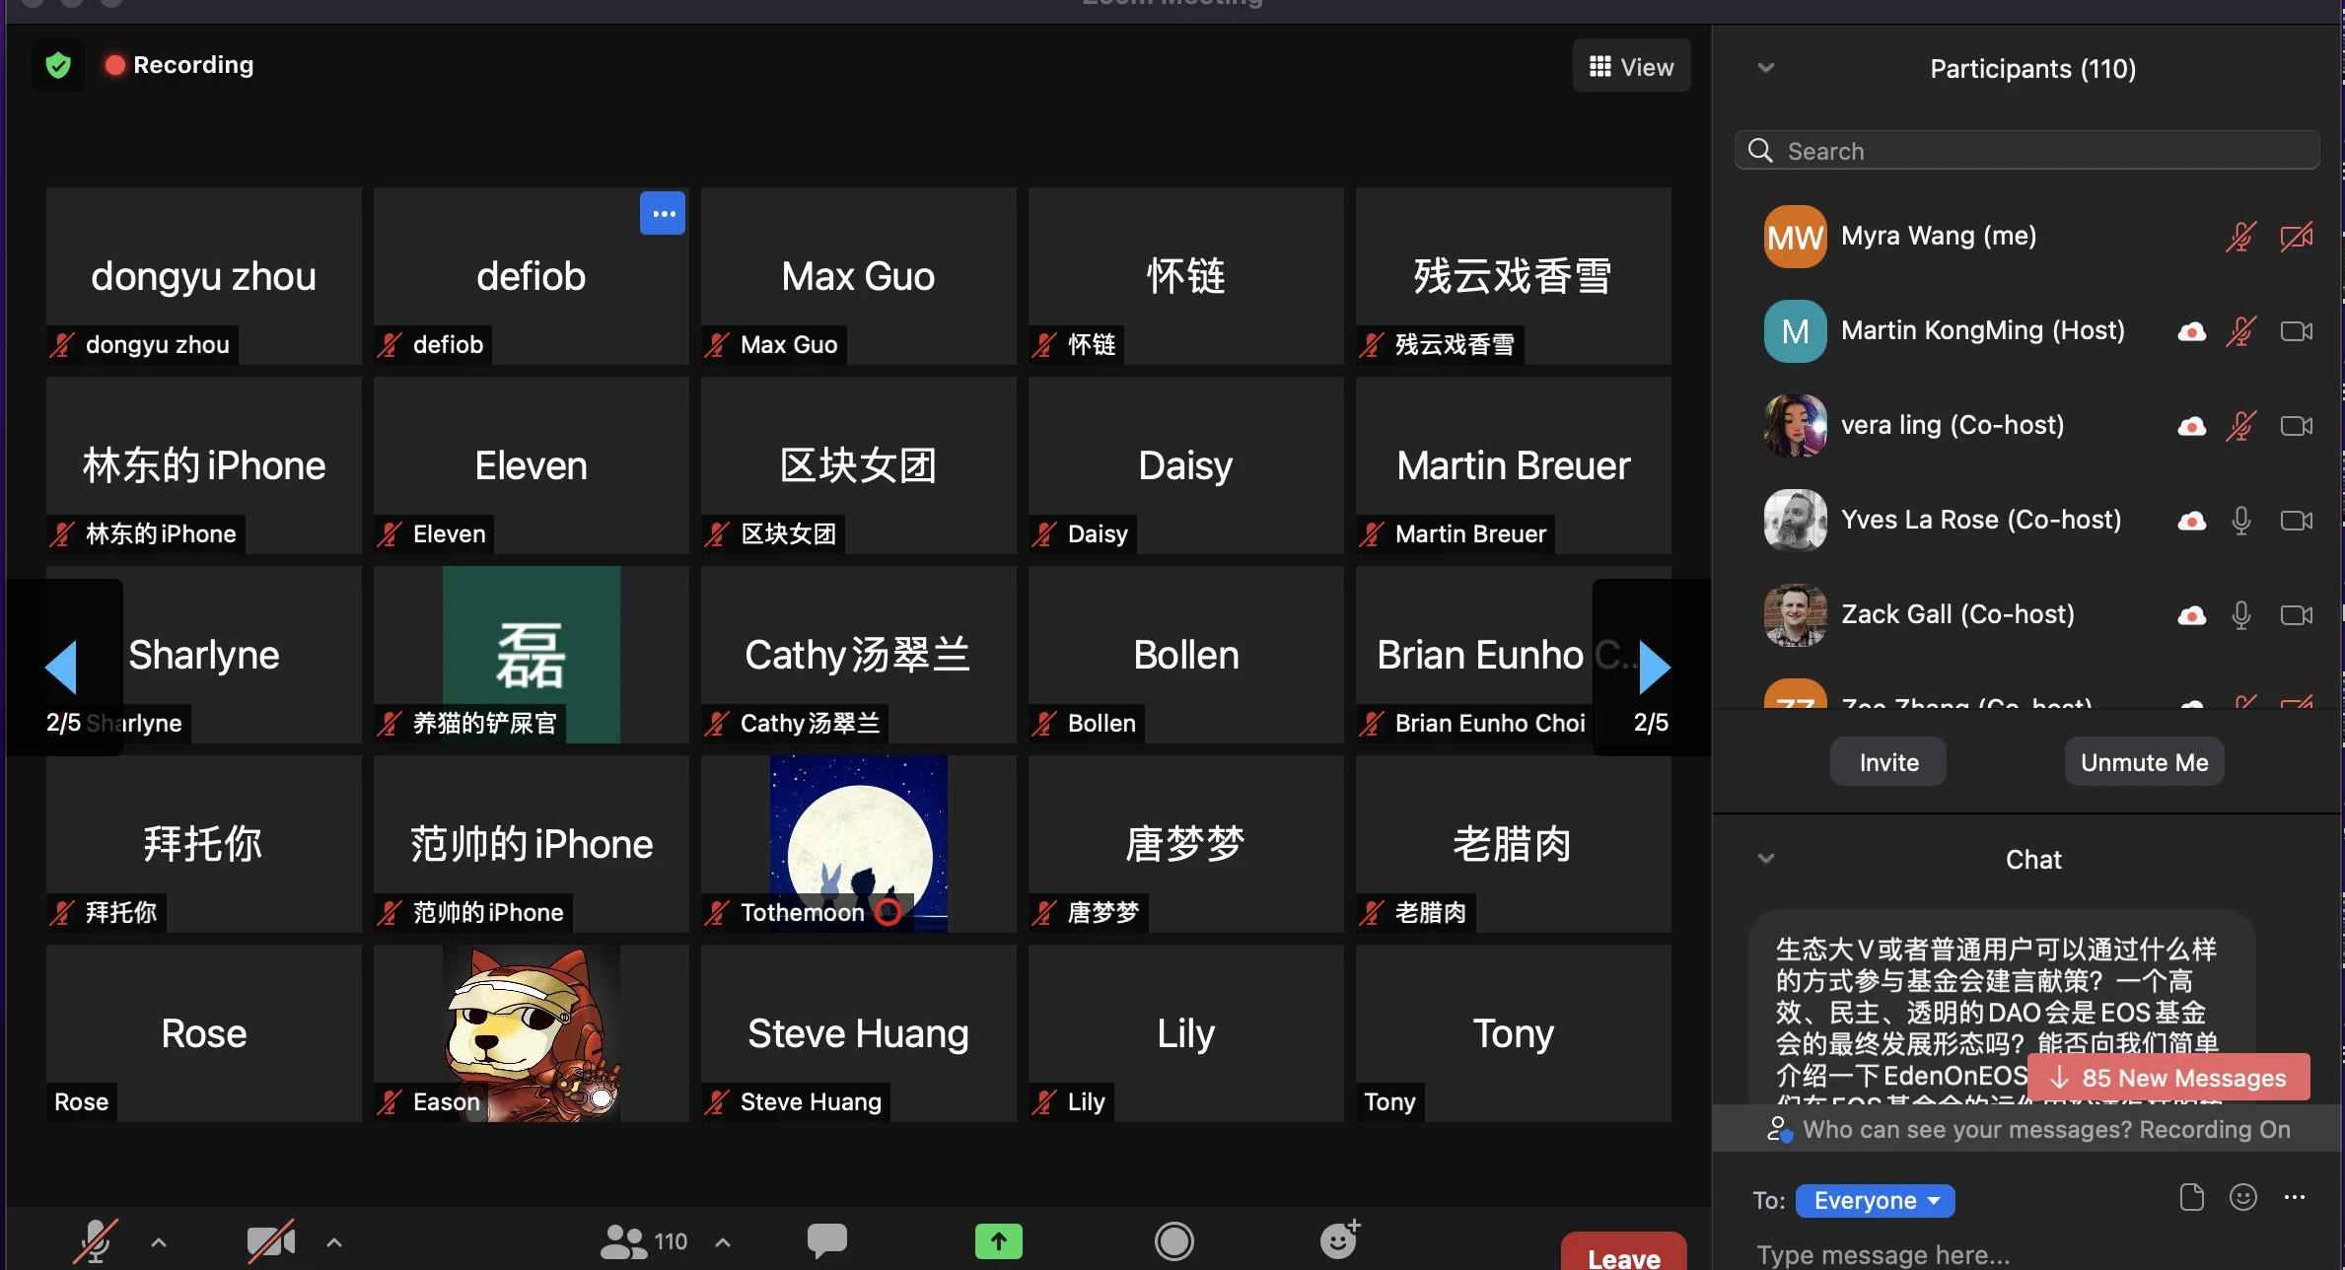Click the green Share Screen icon
The width and height of the screenshot is (2345, 1270).
point(998,1240)
